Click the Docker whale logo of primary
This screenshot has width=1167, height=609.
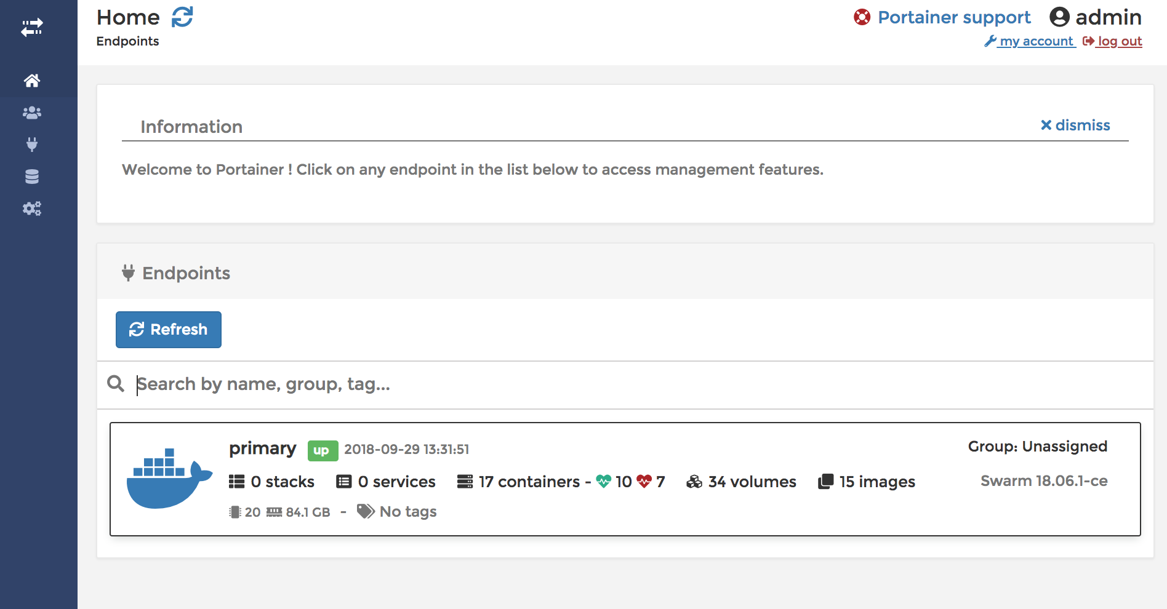[169, 479]
